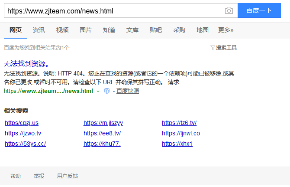290x187 pixels.
Task: Expand the 更多» tab menu
Action: (x=226, y=30)
